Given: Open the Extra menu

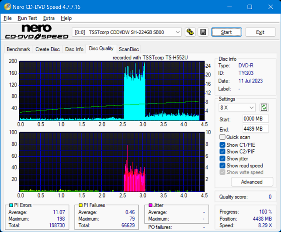Looking at the screenshot, I should tap(49, 18).
